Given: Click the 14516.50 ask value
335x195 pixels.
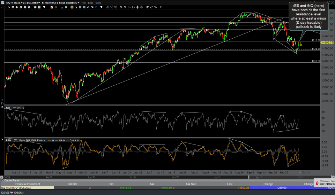Looking at the screenshot, I should [166, 188].
